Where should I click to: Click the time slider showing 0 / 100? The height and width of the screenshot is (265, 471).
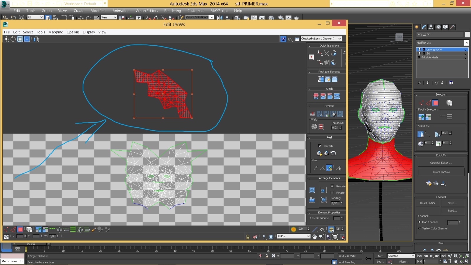pyautogui.click(x=31, y=244)
